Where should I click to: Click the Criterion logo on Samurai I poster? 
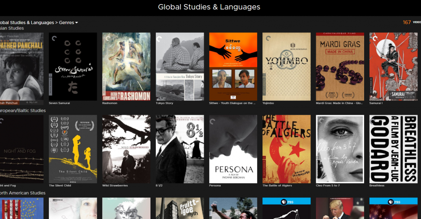tap(375, 39)
